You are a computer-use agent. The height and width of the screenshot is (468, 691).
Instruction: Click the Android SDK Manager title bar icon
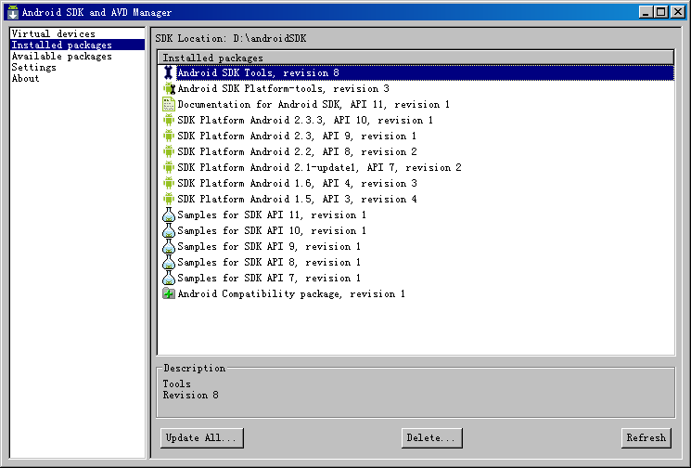[13, 12]
